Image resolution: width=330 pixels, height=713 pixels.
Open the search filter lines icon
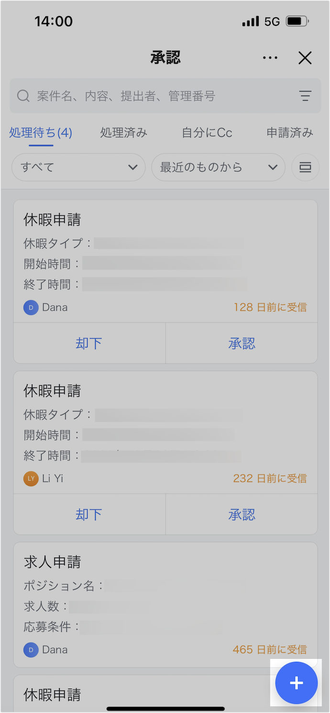[x=305, y=96]
